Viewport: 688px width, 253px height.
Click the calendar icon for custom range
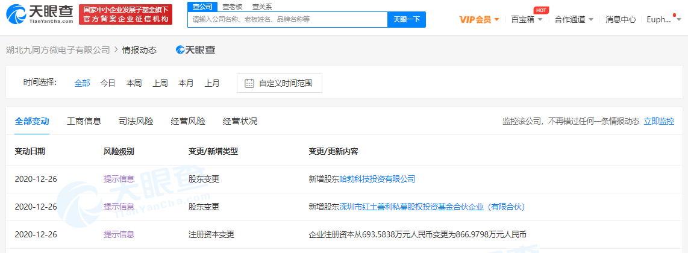pyautogui.click(x=249, y=83)
